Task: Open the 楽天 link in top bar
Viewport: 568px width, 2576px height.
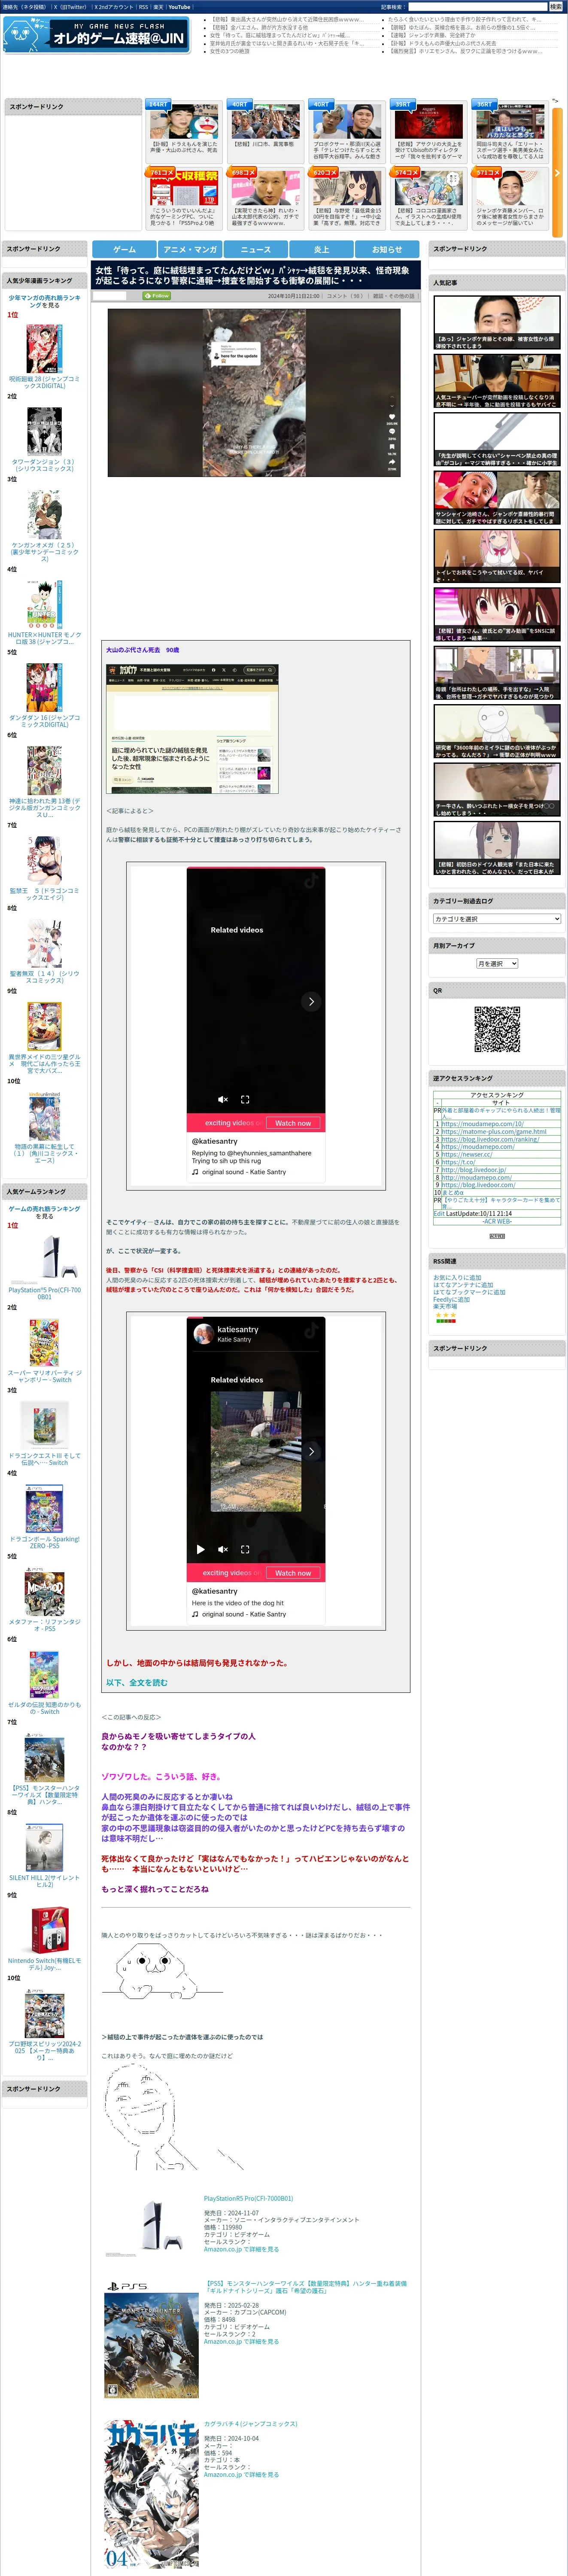Action: pyautogui.click(x=158, y=7)
